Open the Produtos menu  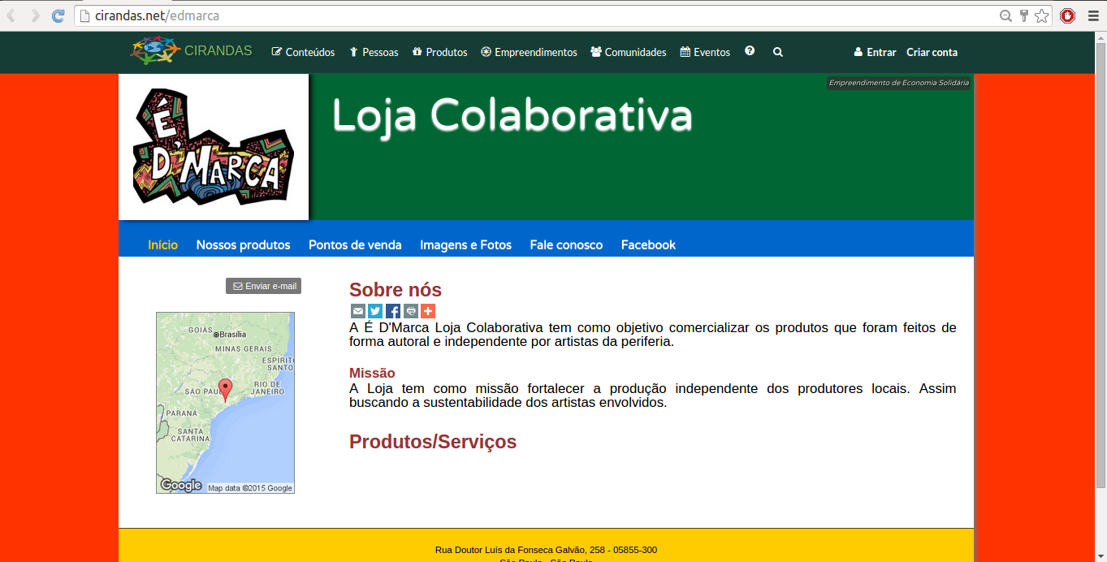(439, 52)
